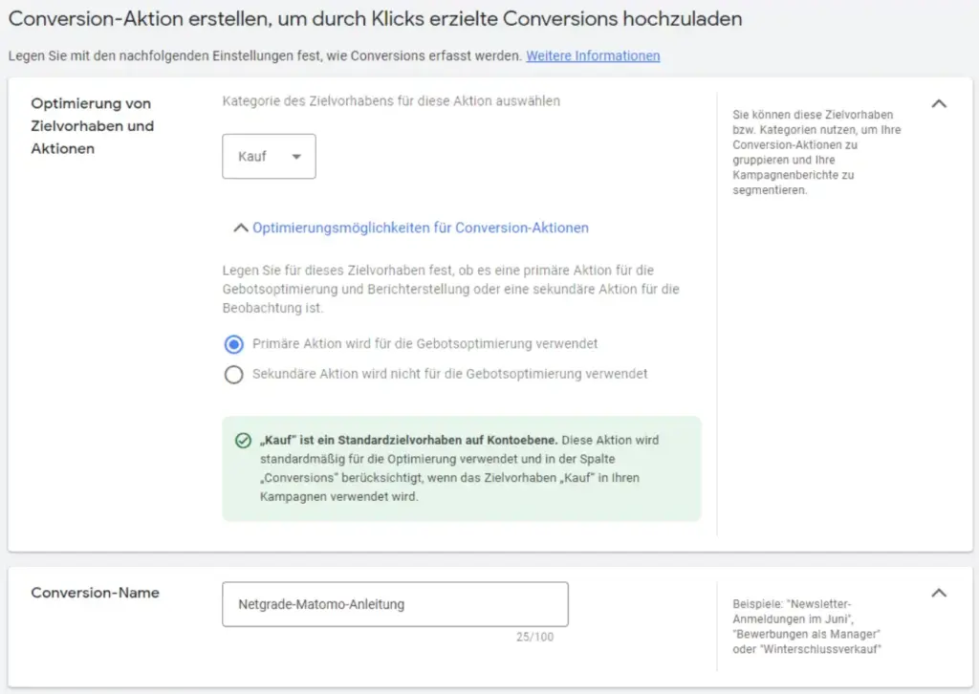
Task: Open the "Weitere Informationen" link
Action: [x=593, y=55]
